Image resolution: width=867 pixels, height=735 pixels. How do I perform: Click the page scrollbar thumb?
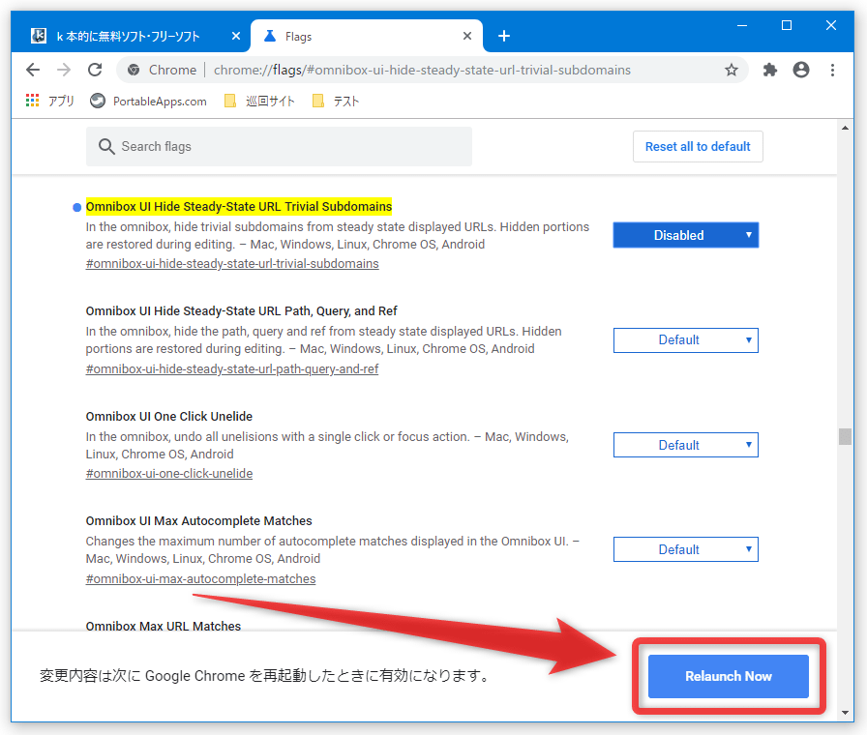[x=845, y=436]
